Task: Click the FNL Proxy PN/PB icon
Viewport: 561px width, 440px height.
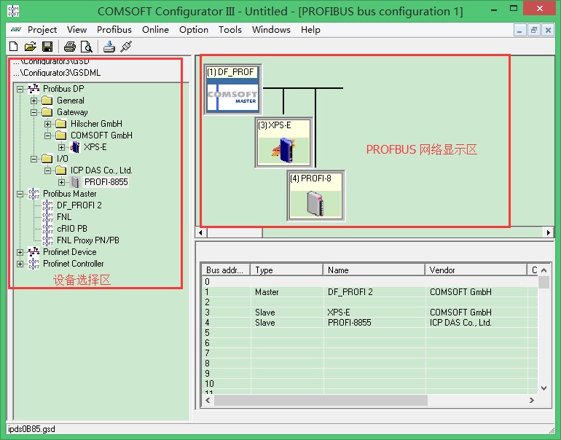Action: pos(47,240)
